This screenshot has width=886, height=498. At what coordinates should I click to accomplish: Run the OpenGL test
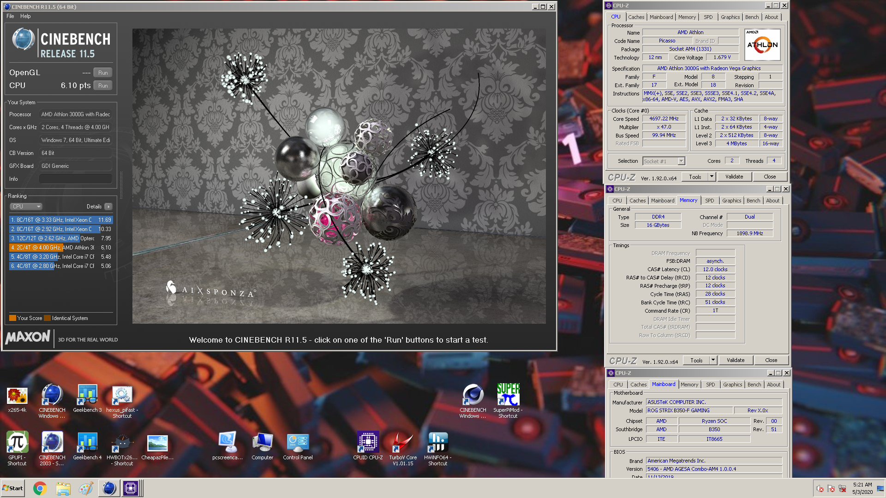[103, 73]
